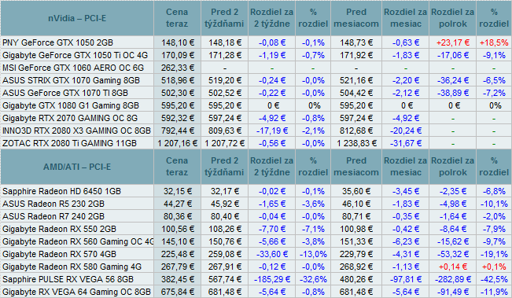Select ASUS STRIX GTX 1070 Gaming 8GB

coord(72,80)
